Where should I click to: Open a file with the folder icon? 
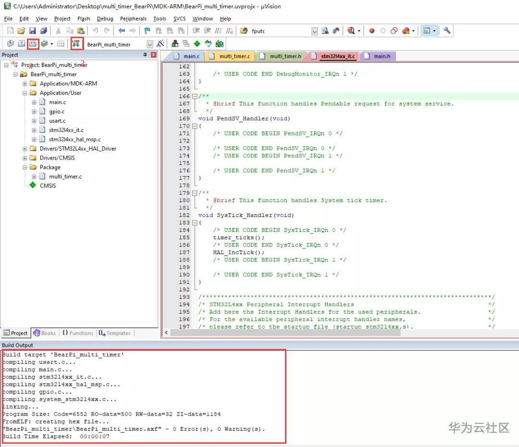pyautogui.click(x=21, y=31)
